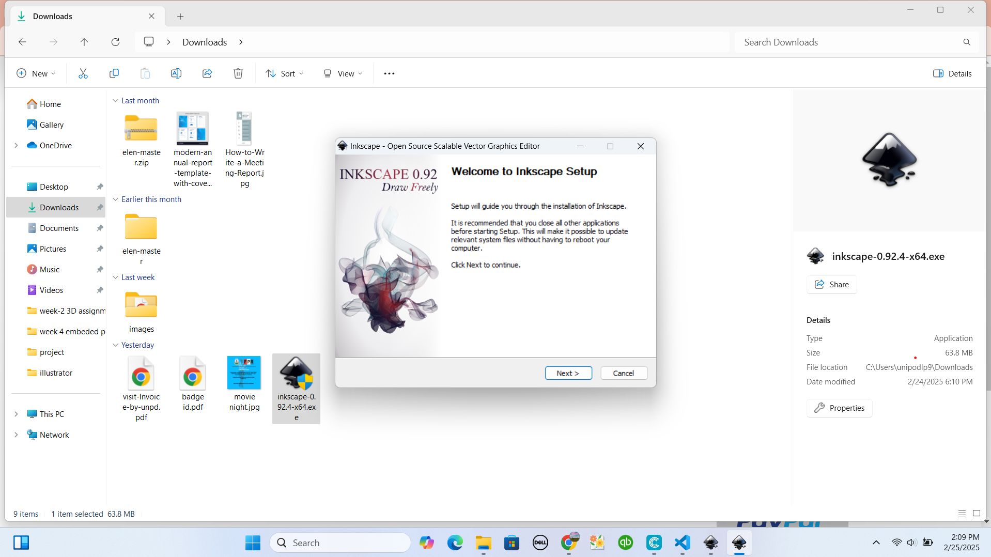Open Copilot from the taskbar

pos(427,543)
